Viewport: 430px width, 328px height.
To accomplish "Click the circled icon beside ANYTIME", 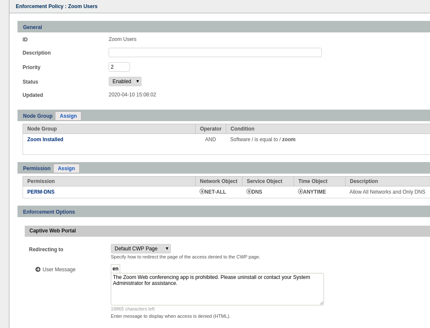I will (300, 192).
